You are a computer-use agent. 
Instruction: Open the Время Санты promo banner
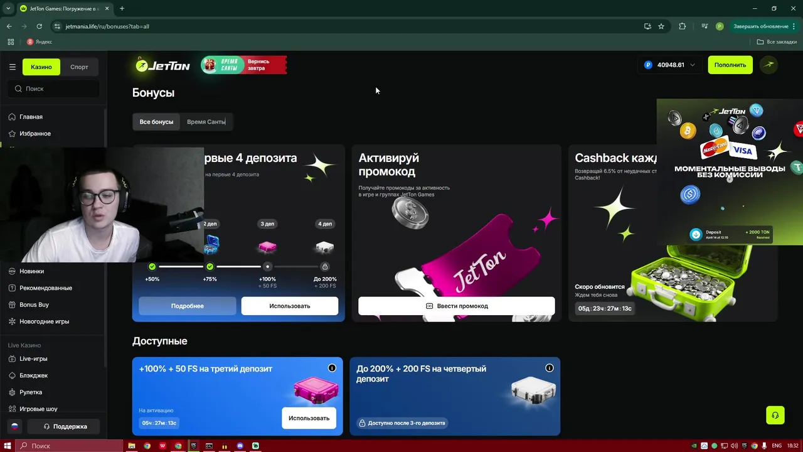244,65
